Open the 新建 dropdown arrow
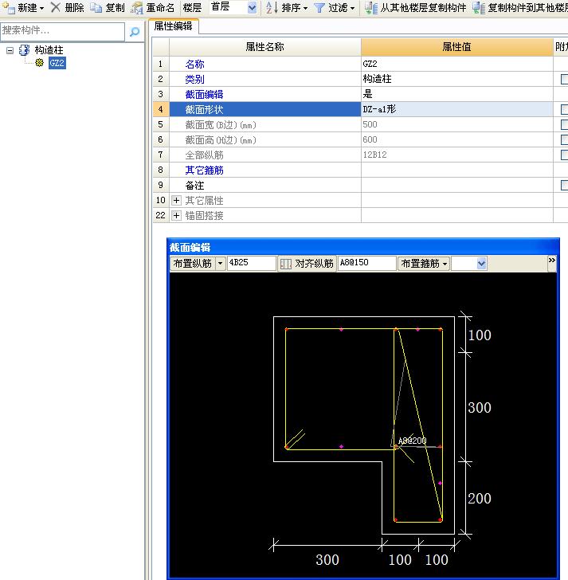 tap(41, 8)
